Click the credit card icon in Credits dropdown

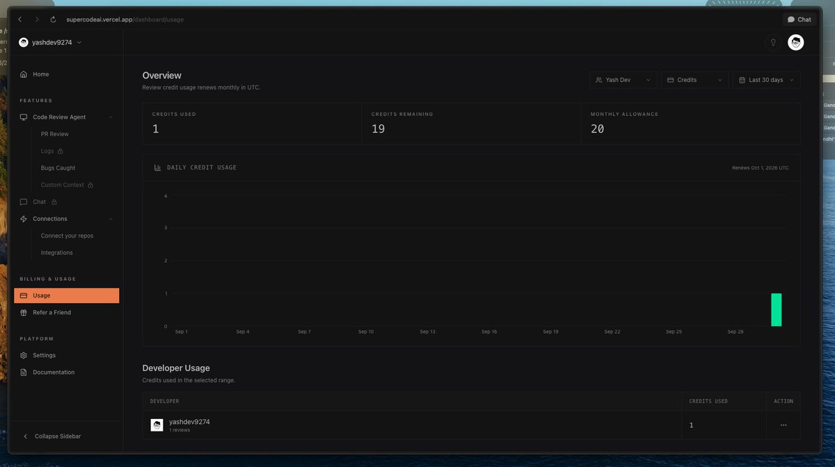pyautogui.click(x=671, y=80)
